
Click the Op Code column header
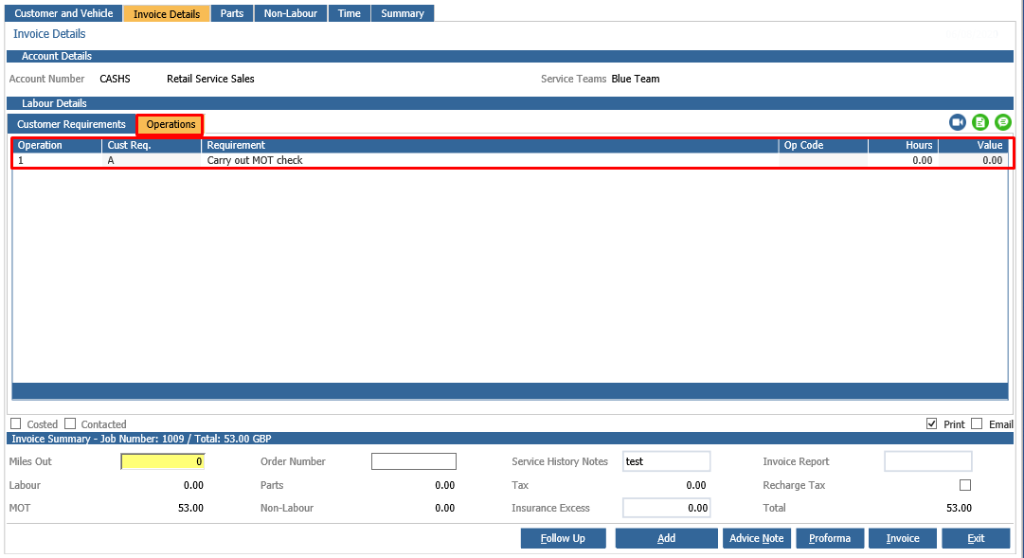(823, 145)
